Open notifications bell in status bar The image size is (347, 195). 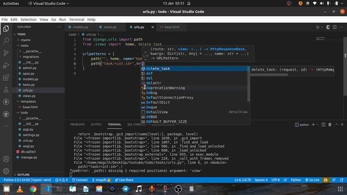342,180
